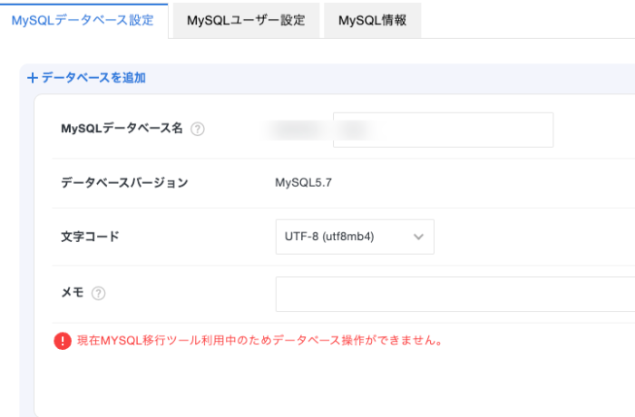Click the MySQL5.7 version text
This screenshot has width=635, height=417.
303,183
